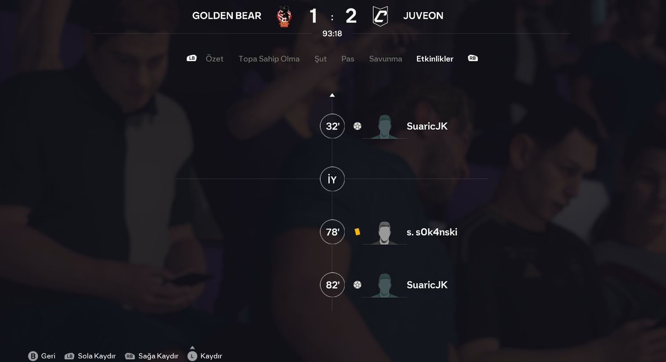
Task: Select the 78' timeline marker
Action: point(332,232)
